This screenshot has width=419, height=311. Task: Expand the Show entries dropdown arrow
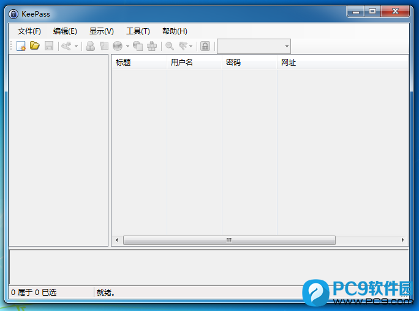coord(191,46)
